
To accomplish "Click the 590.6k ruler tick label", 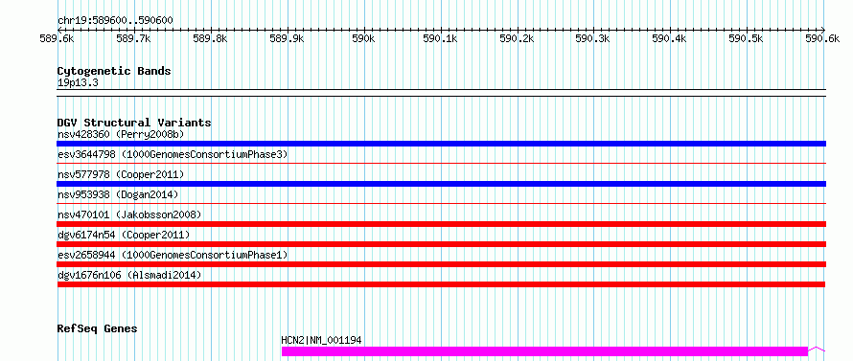I will (823, 38).
